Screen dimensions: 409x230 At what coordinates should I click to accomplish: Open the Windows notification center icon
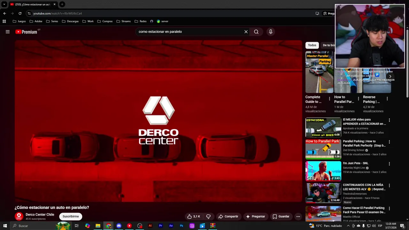403,226
